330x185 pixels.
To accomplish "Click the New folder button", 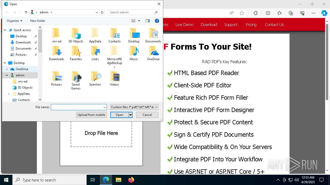I will (38, 21).
